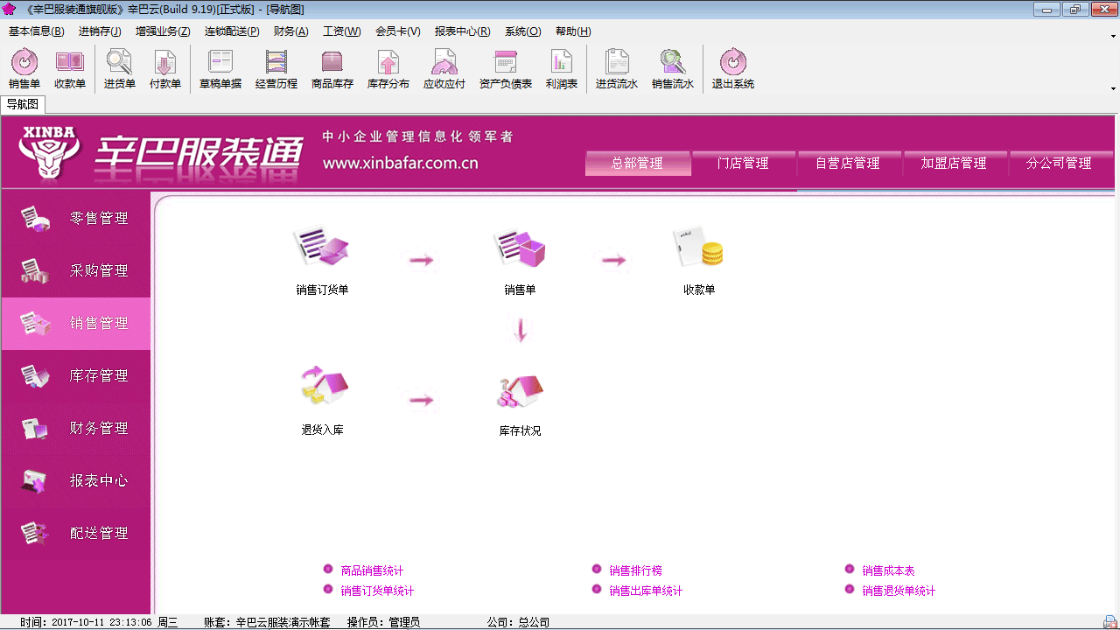This screenshot has height=630, width=1120.
Task: Click the 退出系统 toolbar icon
Action: [x=733, y=69]
